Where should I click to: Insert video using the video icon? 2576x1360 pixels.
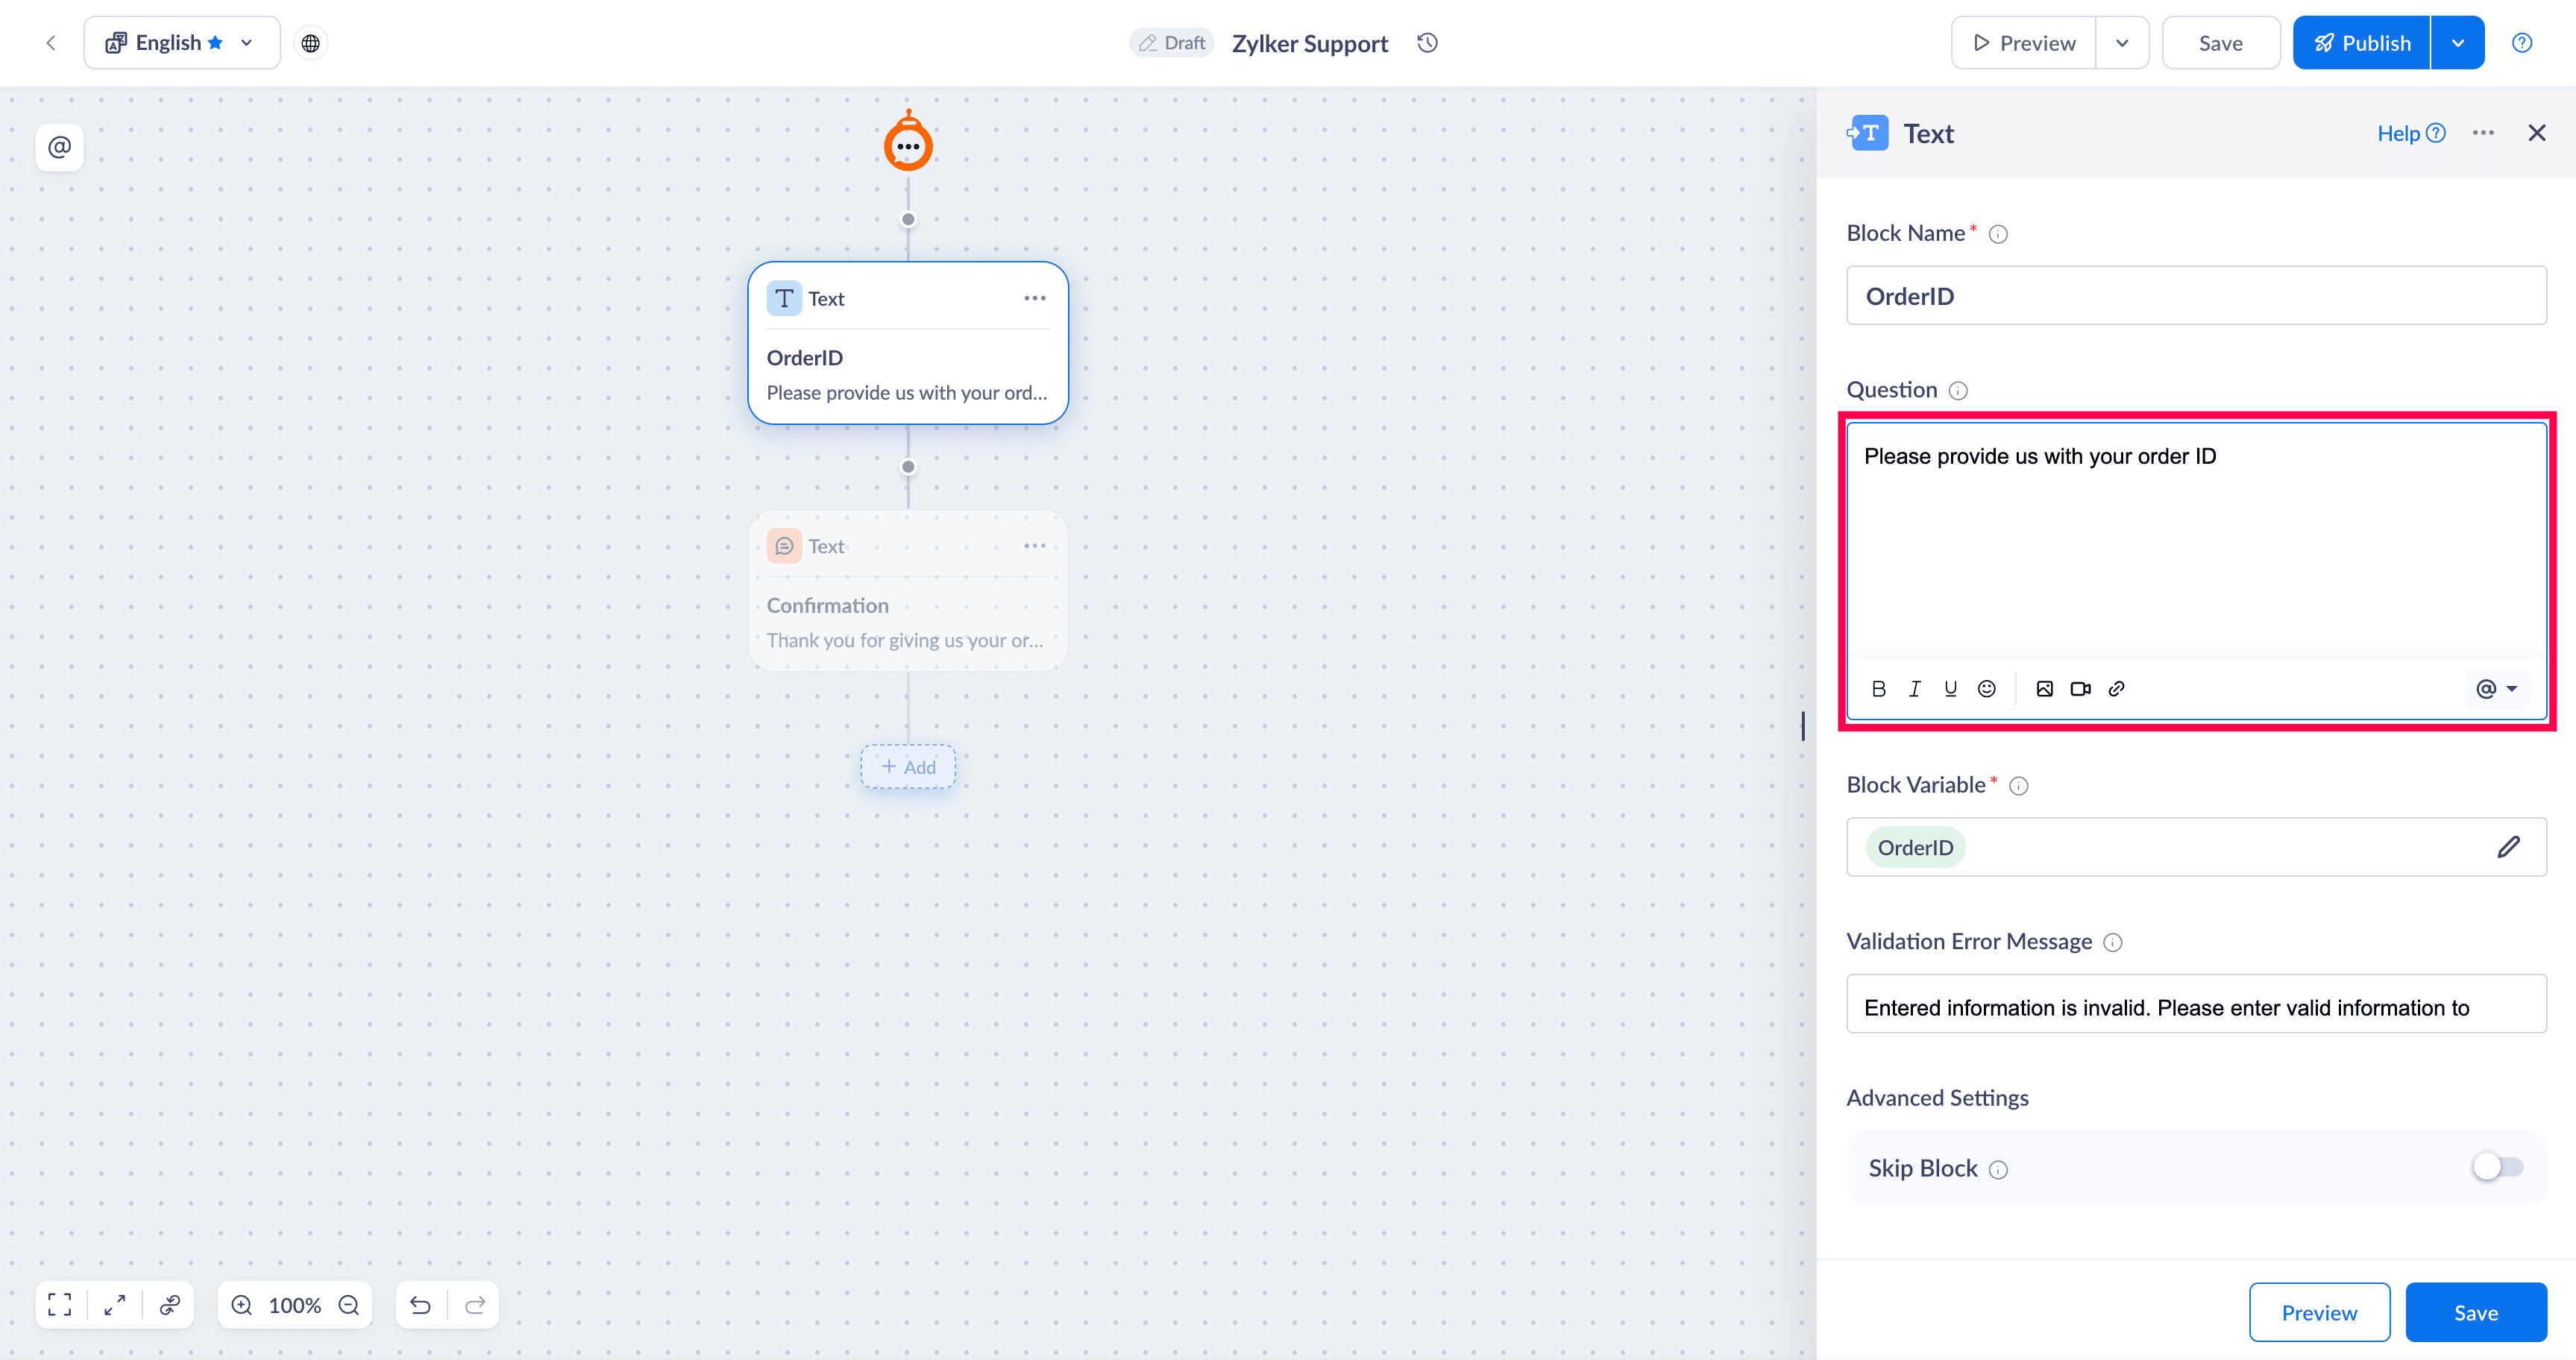coord(2080,688)
